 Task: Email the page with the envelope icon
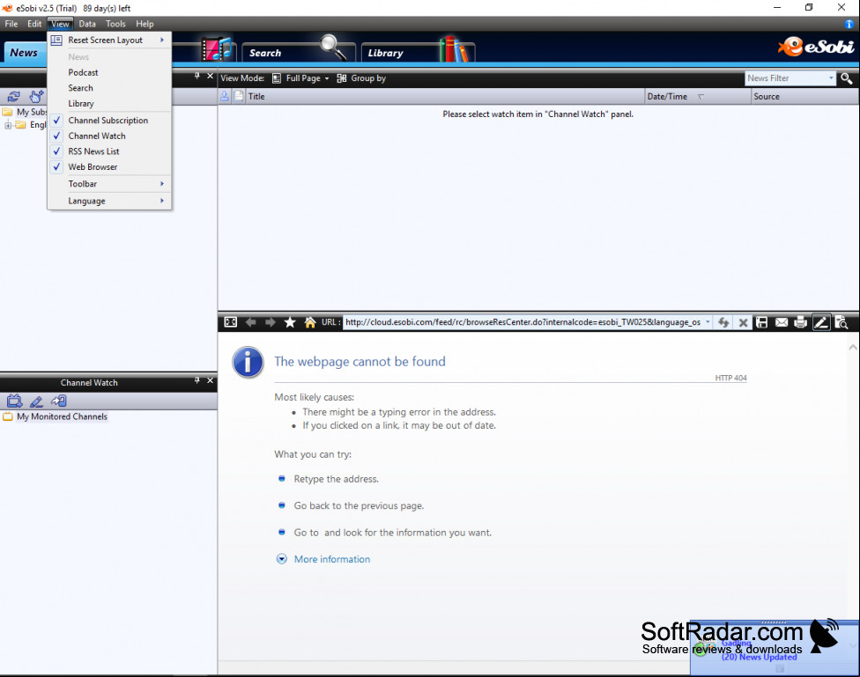point(782,322)
